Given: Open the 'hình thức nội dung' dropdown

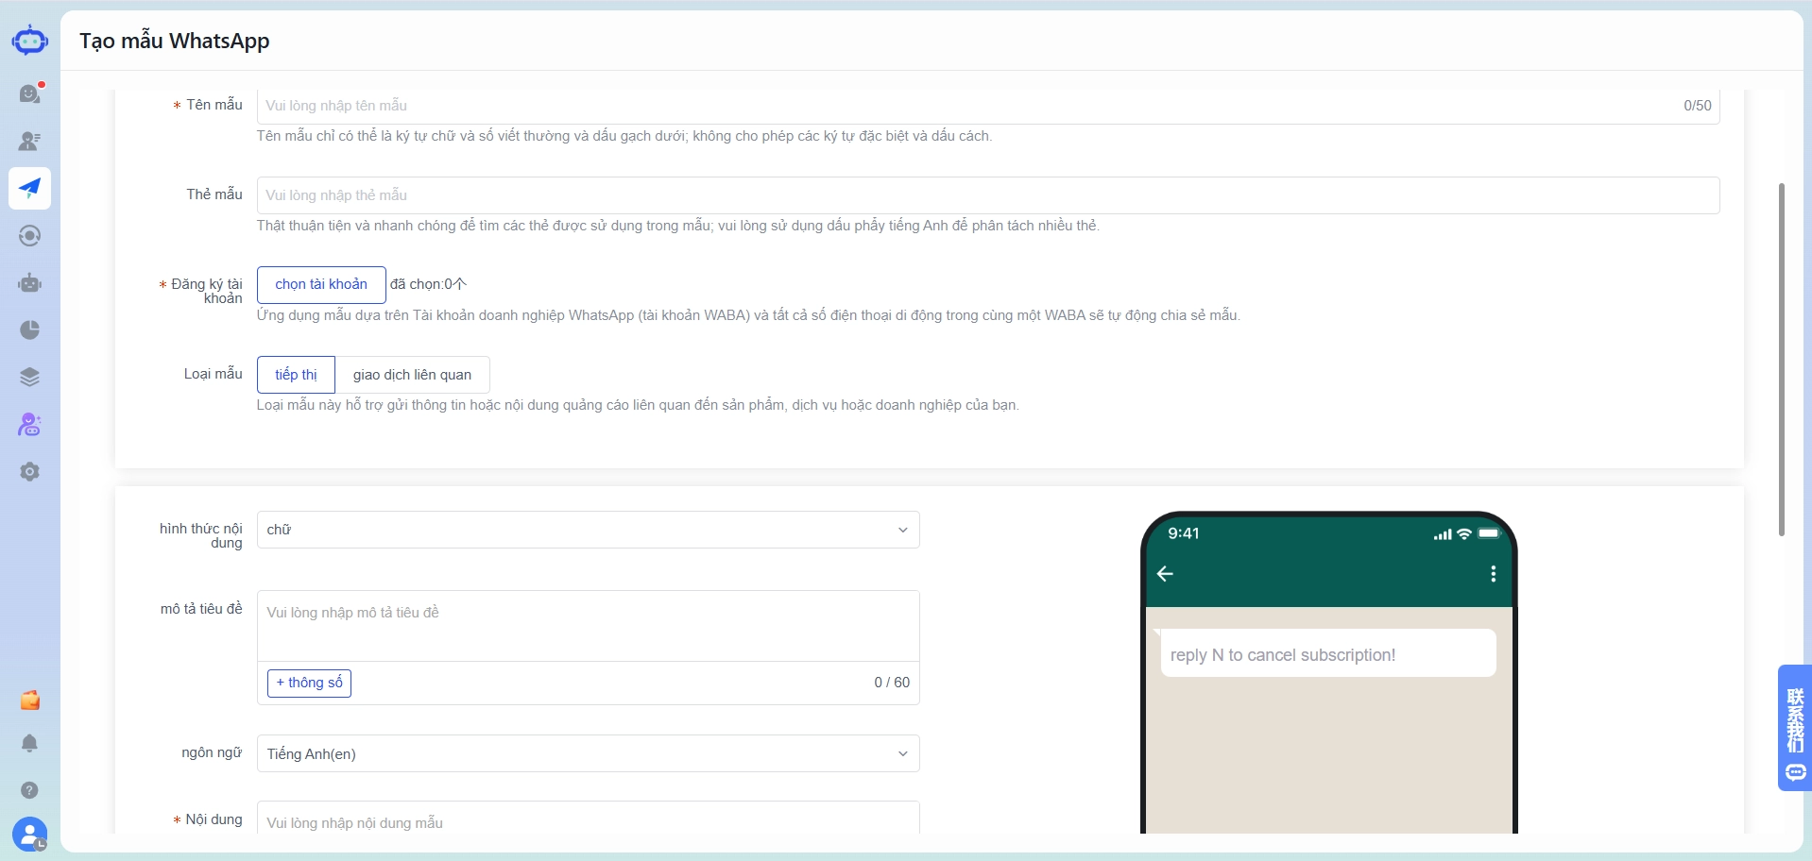Looking at the screenshot, I should click(x=588, y=530).
